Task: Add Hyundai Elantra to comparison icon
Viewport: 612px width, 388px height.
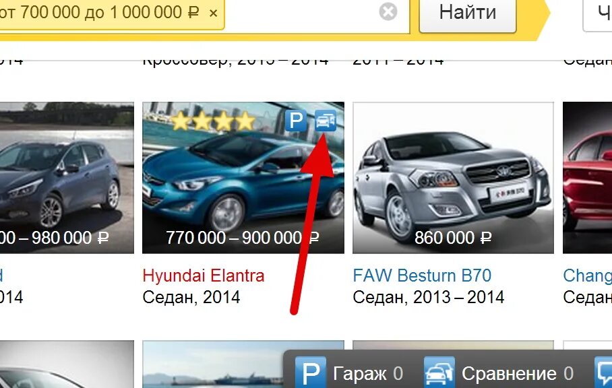Action: 326,121
